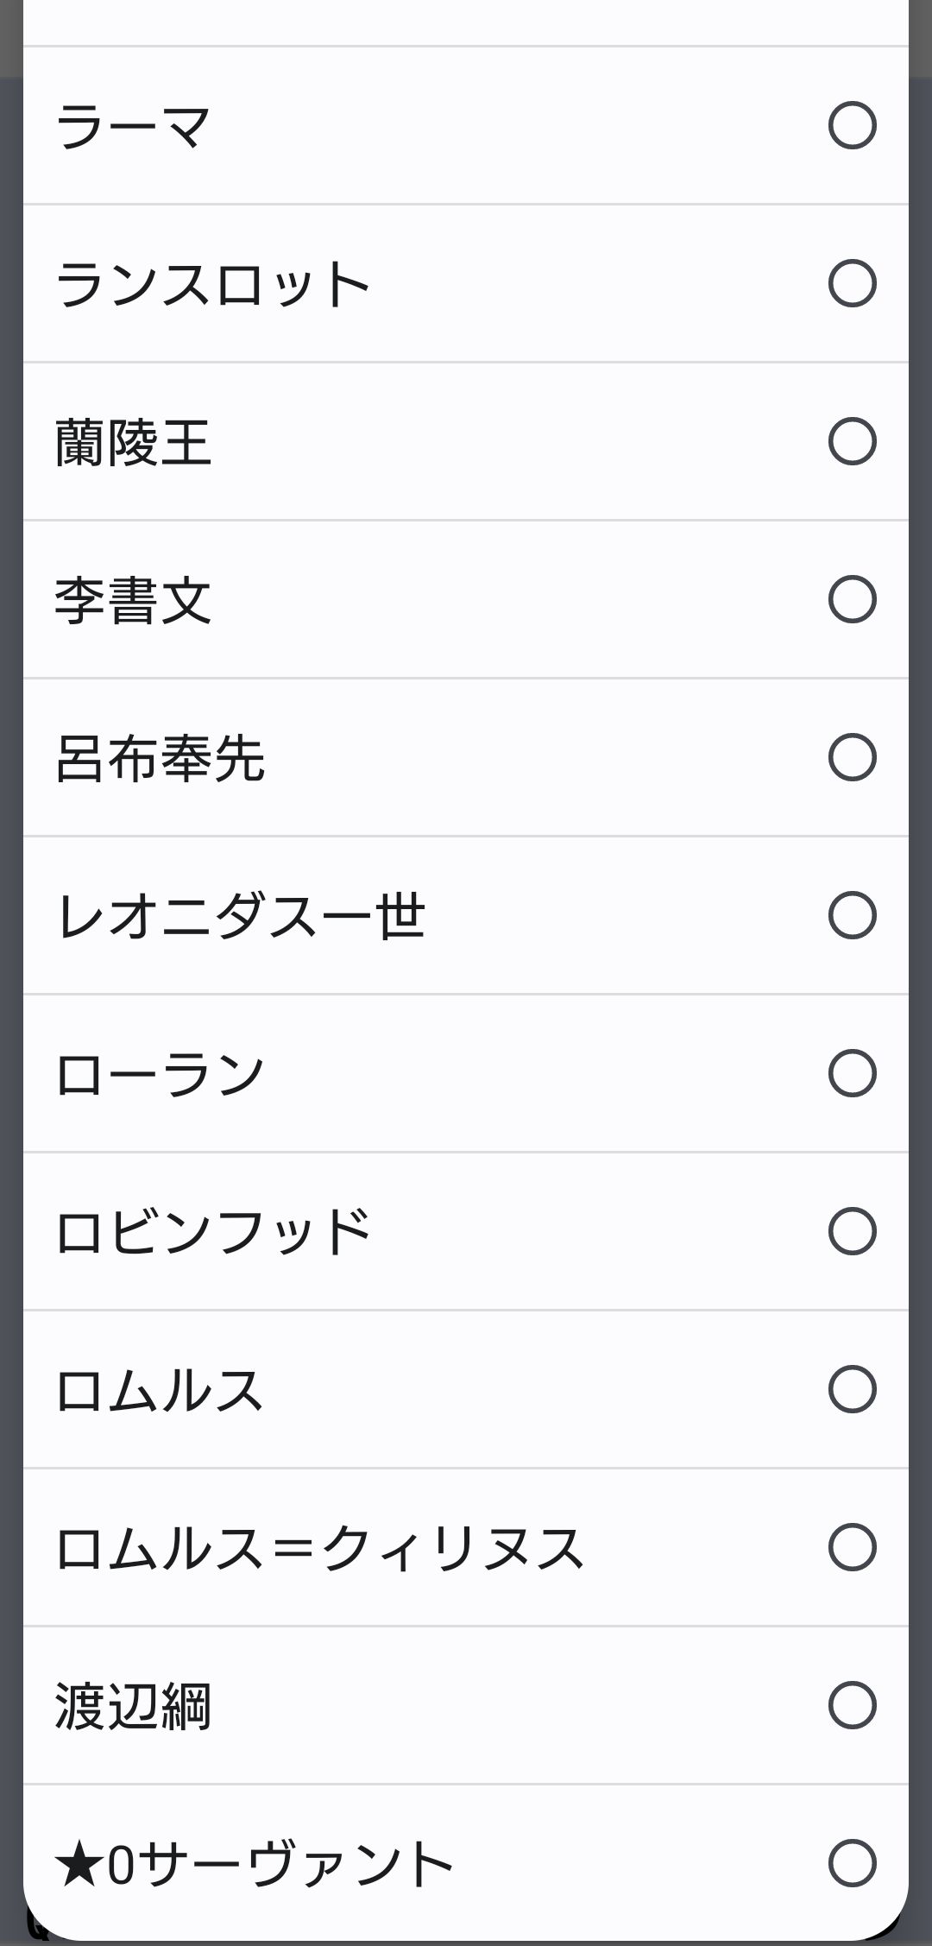Viewport: 932px width, 1946px height.
Task: Select the 呂布奉先 radio button
Action: [x=852, y=758]
